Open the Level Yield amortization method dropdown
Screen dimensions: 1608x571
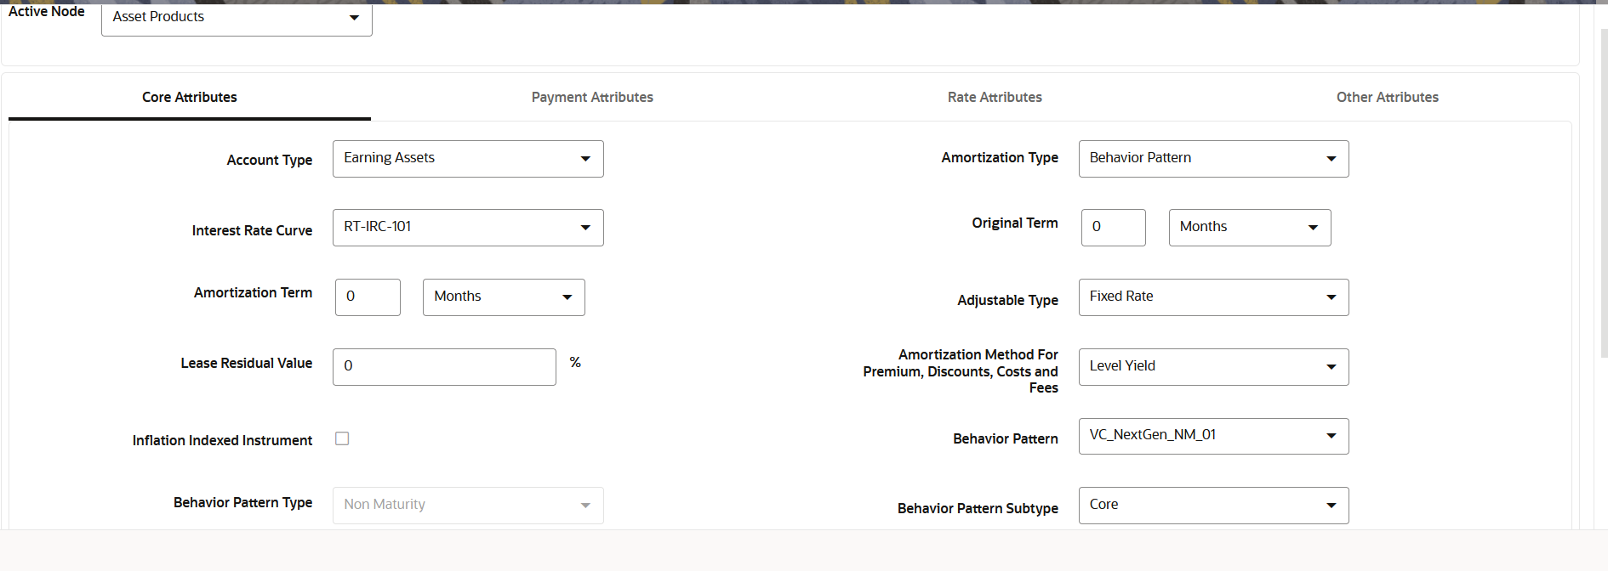pyautogui.click(x=1213, y=367)
